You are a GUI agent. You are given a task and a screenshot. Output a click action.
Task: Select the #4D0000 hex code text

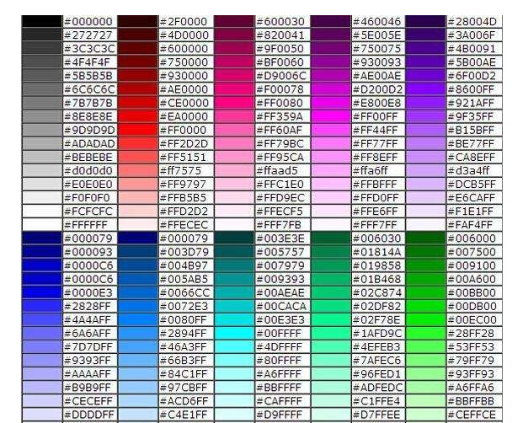184,35
